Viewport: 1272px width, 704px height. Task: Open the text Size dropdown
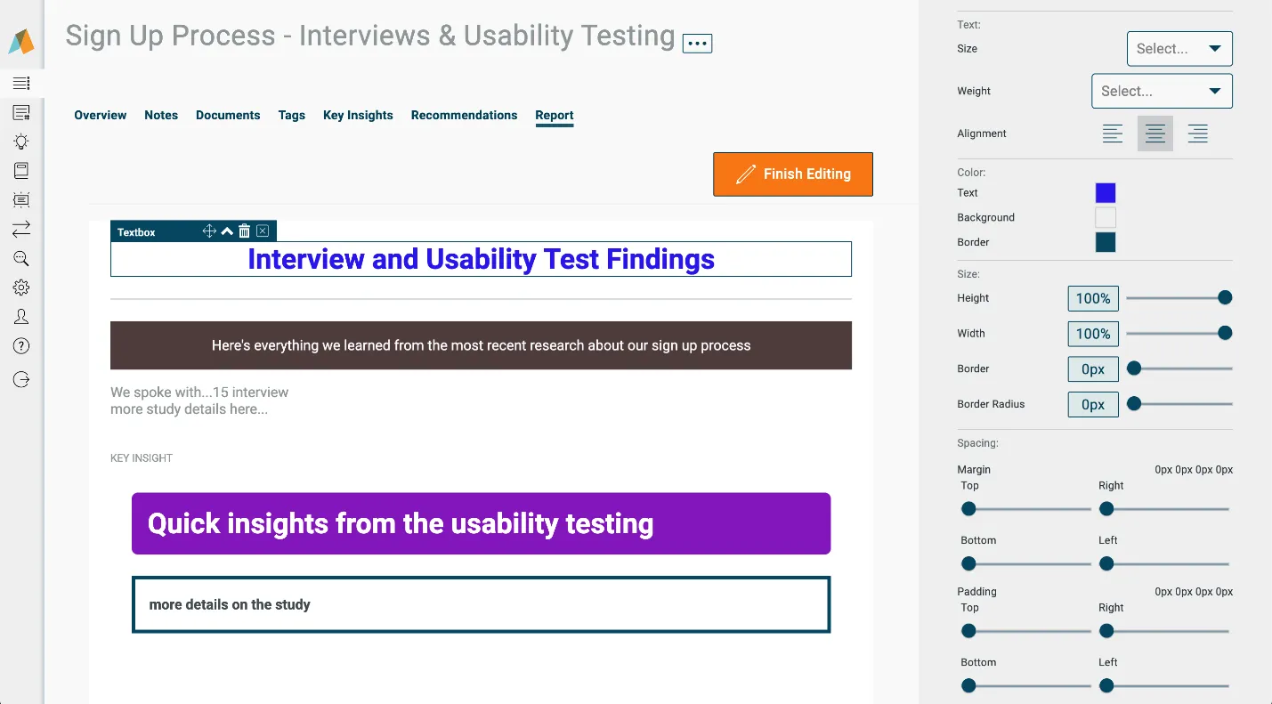coord(1179,49)
